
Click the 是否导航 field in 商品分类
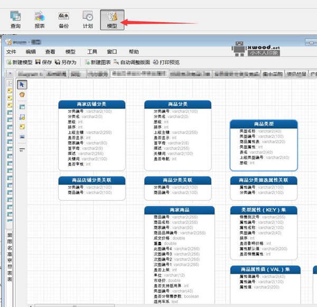point(165,159)
